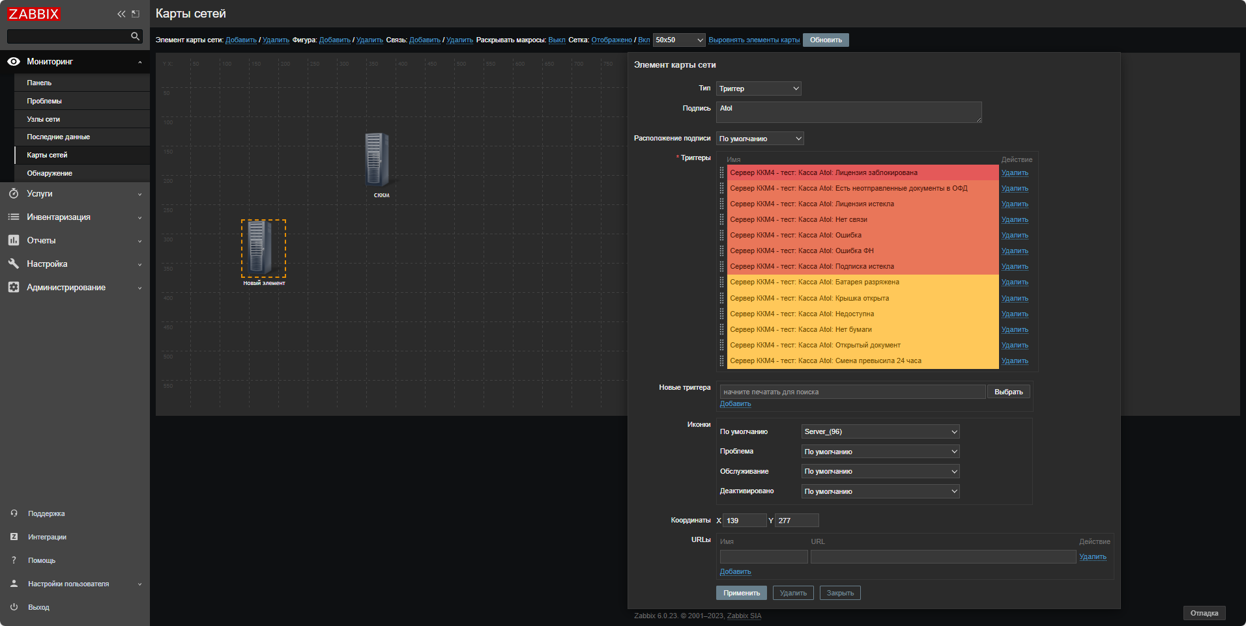Click the sidebar search magnifier icon

tap(135, 36)
